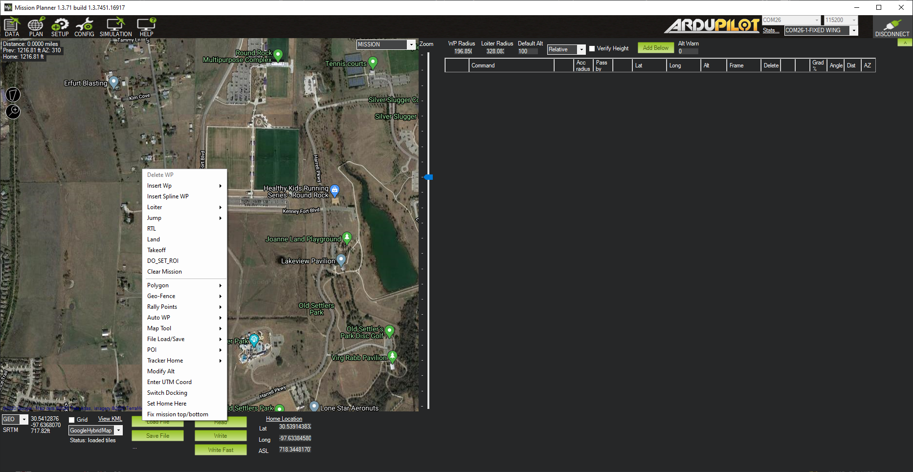Expand the Relative altitude mode dropdown
Viewport: 913px width, 472px height.
581,49
